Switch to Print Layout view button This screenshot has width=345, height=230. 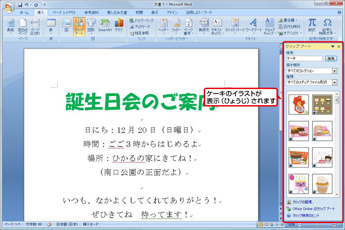point(261,224)
